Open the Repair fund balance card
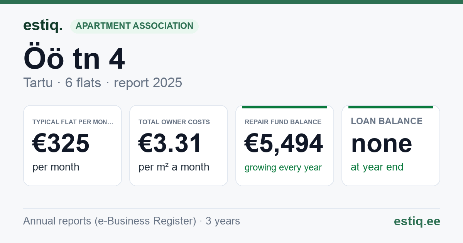This screenshot has height=243, width=463. 285,145
